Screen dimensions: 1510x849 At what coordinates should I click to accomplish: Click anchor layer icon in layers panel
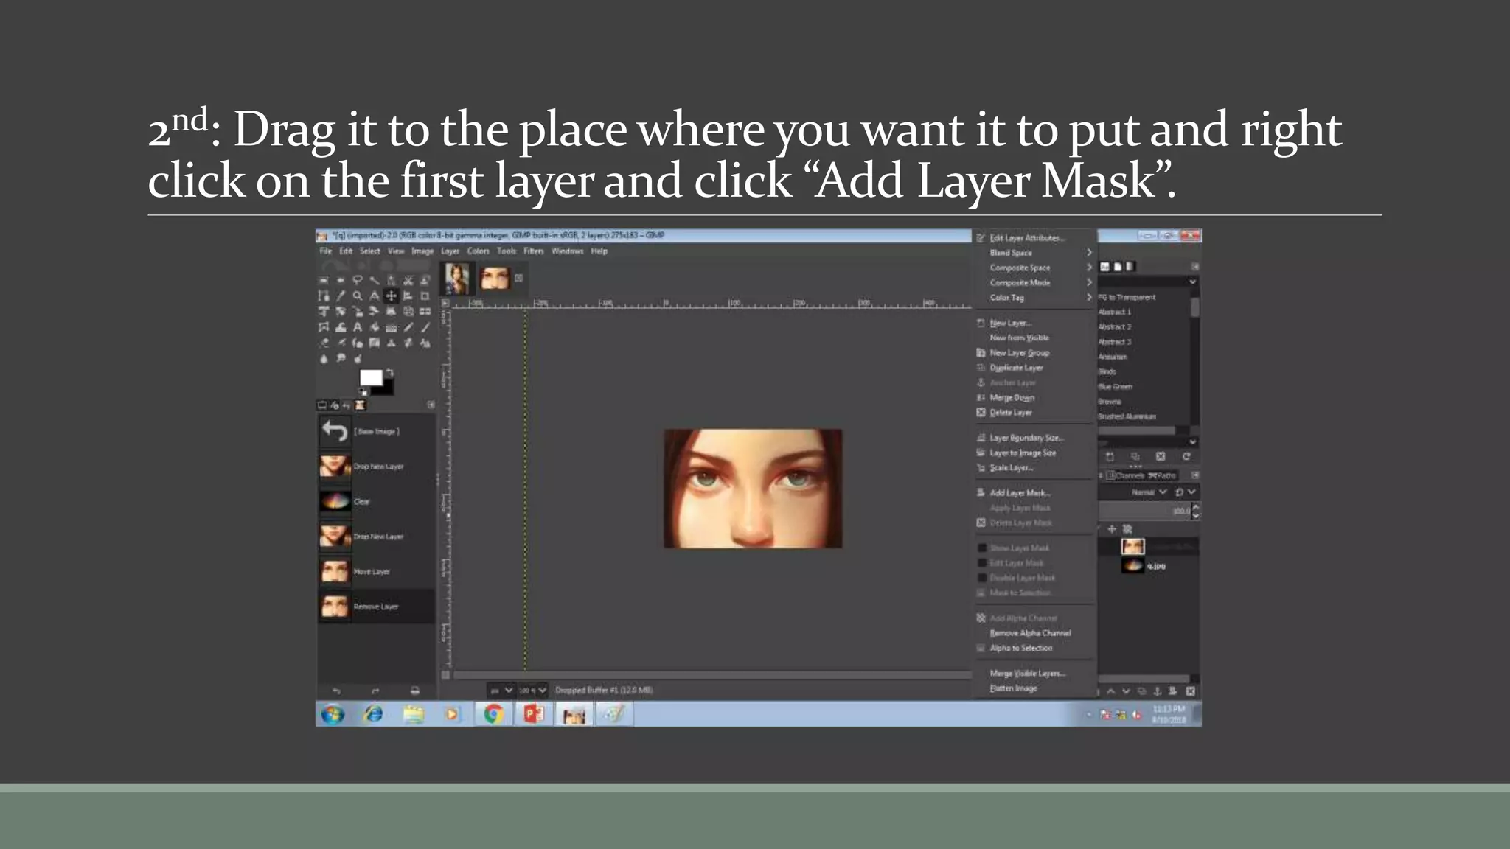[1157, 691]
